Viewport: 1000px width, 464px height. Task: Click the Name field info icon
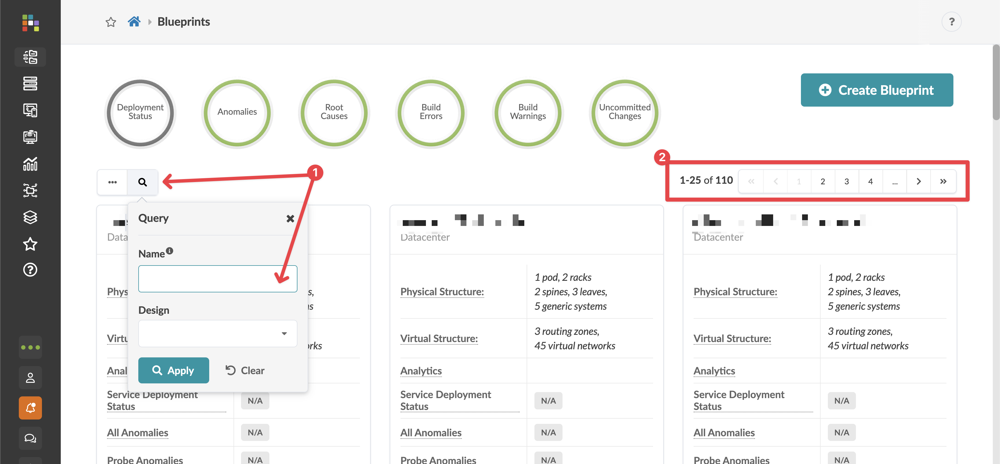pyautogui.click(x=170, y=251)
